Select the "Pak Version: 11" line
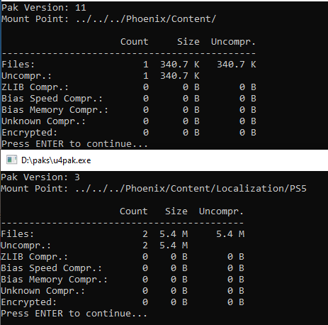Screen dimensions: 328x325 coord(44,8)
